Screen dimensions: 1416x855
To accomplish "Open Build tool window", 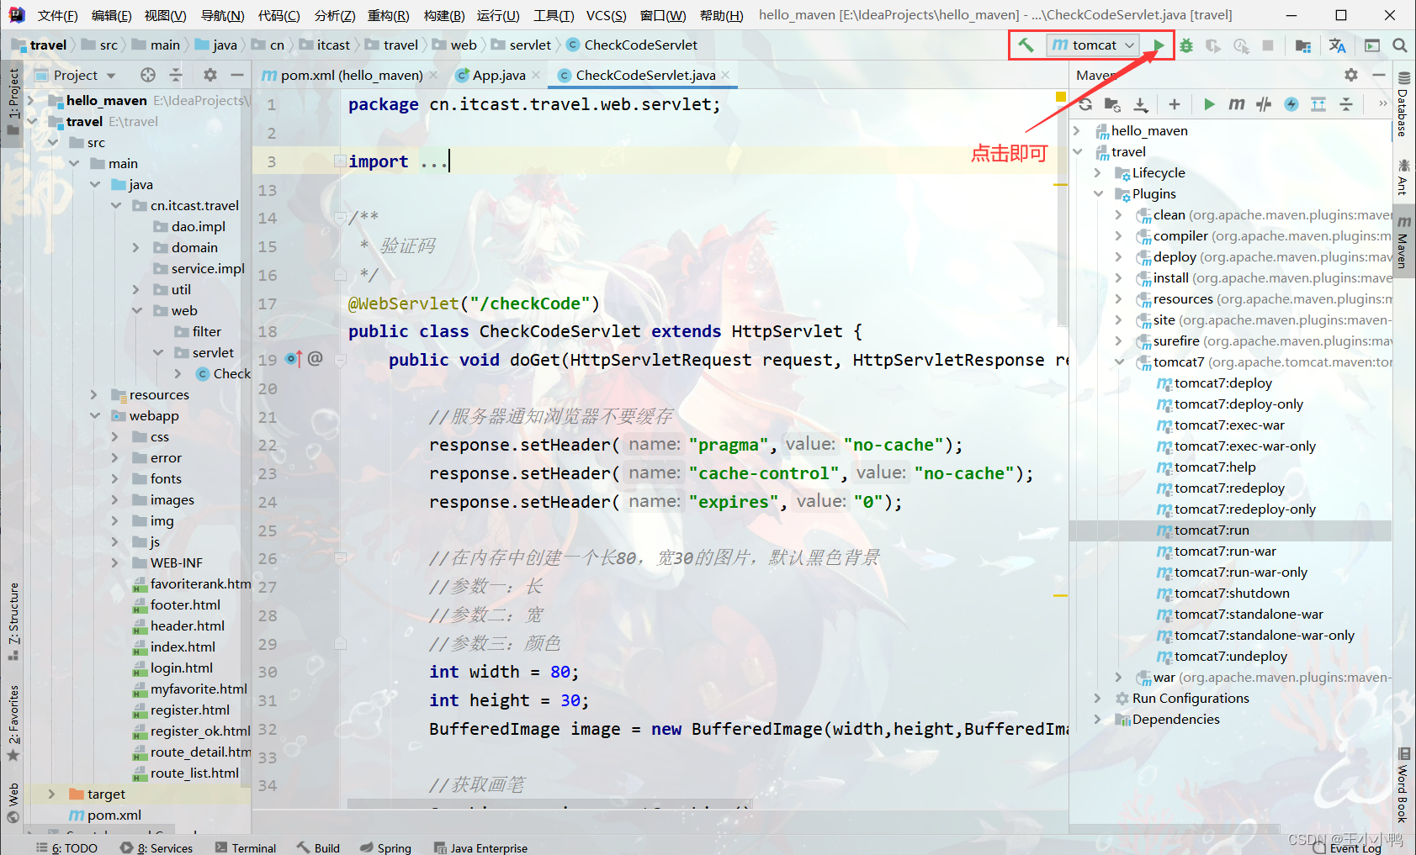I will click(x=318, y=847).
